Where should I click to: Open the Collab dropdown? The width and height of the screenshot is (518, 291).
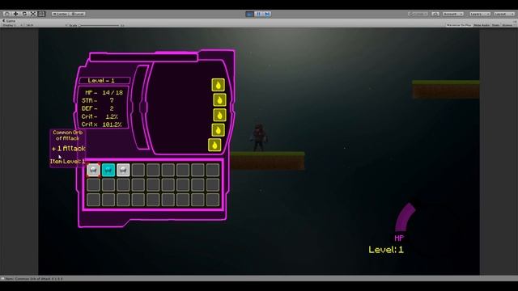(x=418, y=14)
